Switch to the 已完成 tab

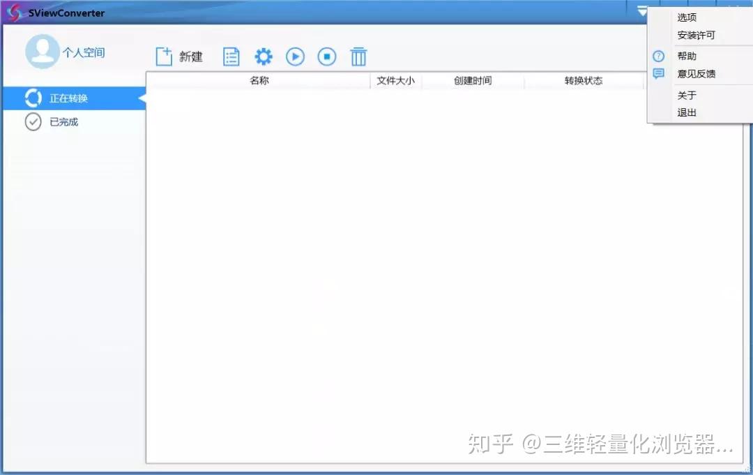pos(63,121)
